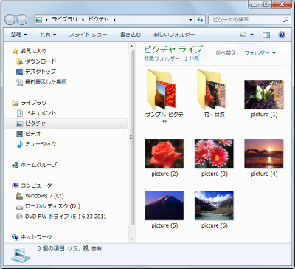Select ライブラリ in the navigation pane
The width and height of the screenshot is (295, 269).
point(33,103)
